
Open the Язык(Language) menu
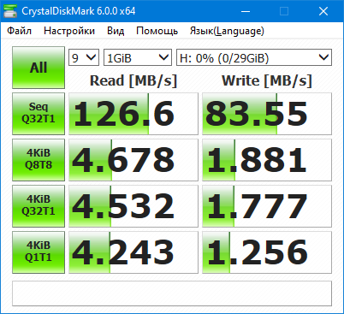tap(227, 31)
